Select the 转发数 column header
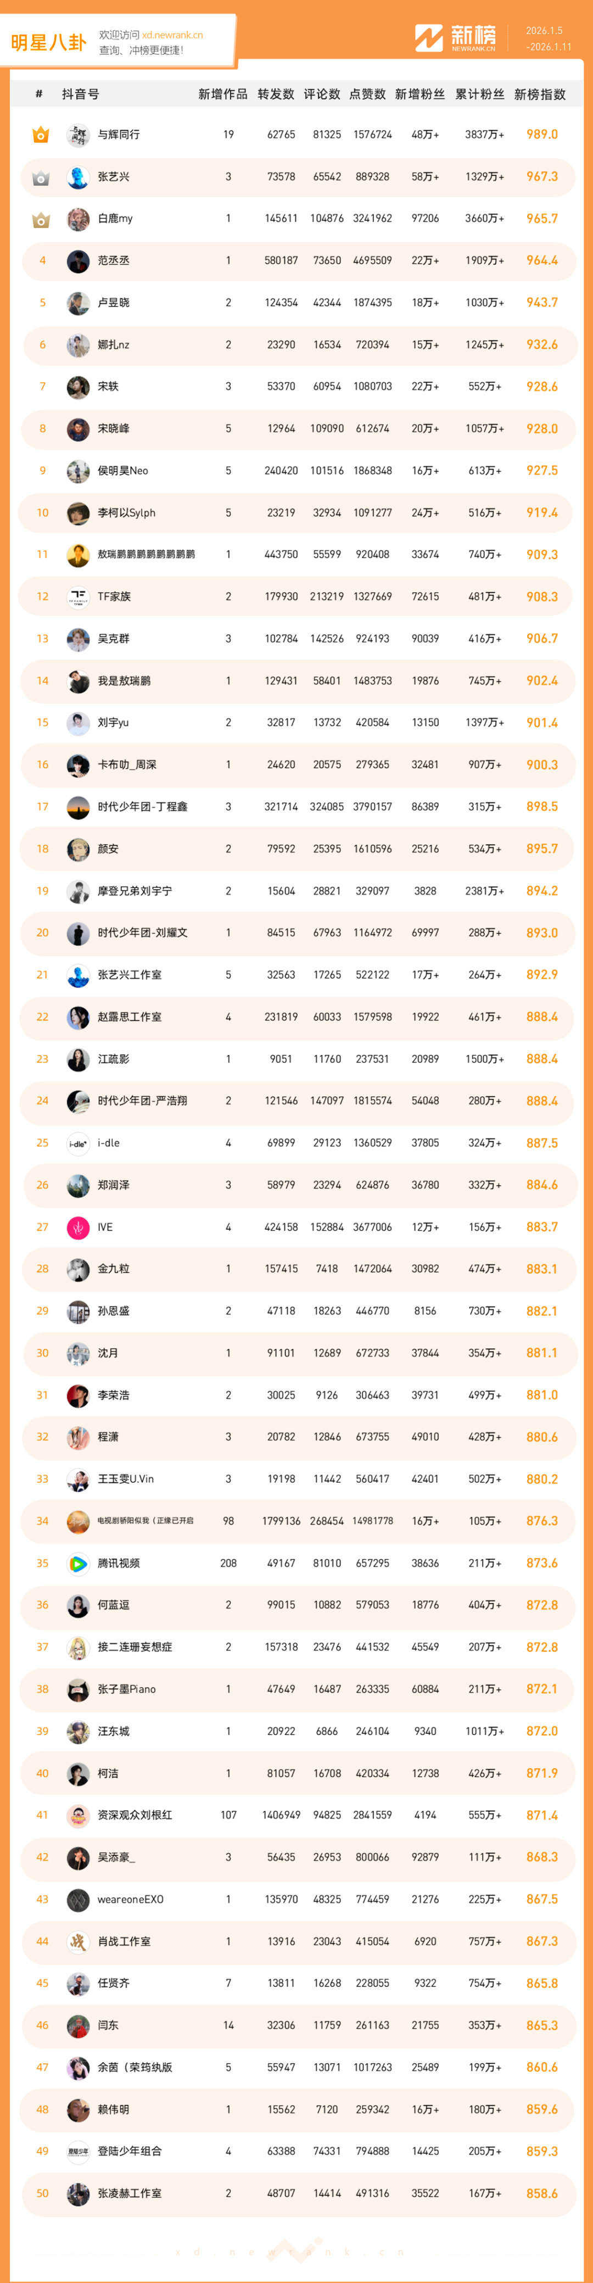The image size is (593, 2283). tap(276, 94)
